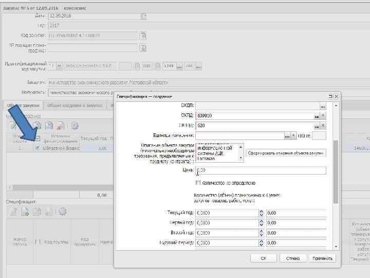Confirm the specification dialog with ОК
This screenshot has height=278, width=370.
[x=263, y=258]
